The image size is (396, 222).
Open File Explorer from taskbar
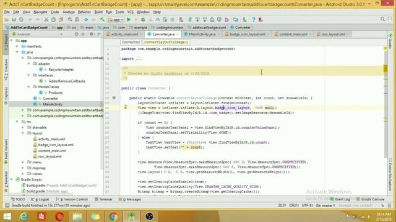pos(77,216)
